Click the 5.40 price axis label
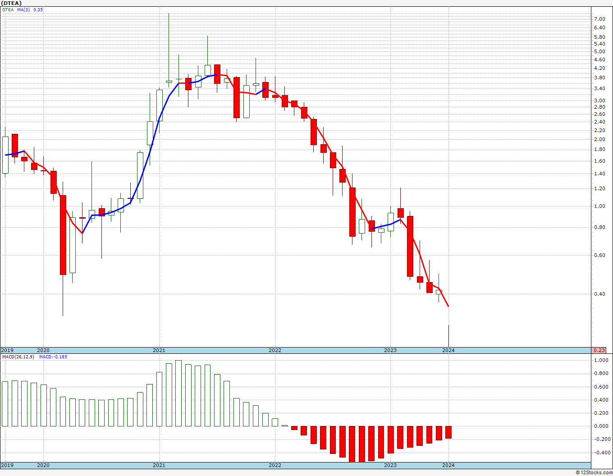613x476 pixels. point(599,44)
